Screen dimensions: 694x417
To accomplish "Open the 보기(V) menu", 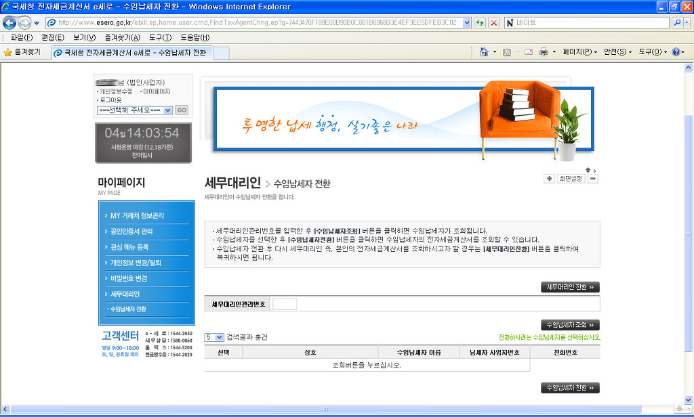I will (x=84, y=38).
